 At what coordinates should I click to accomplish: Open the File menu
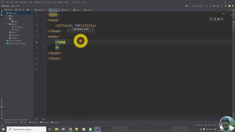(7, 2)
